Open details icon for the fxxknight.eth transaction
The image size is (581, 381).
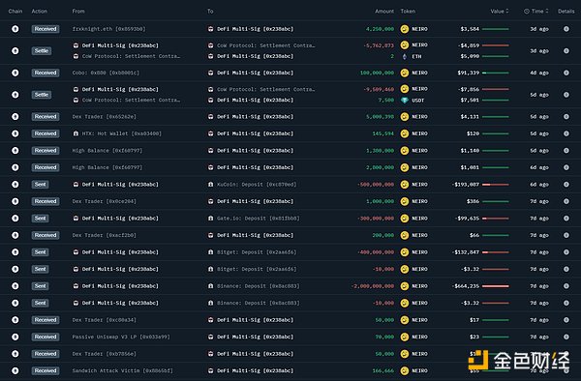pyautogui.click(x=566, y=29)
